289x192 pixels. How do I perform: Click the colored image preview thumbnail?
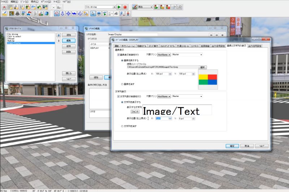point(208,80)
